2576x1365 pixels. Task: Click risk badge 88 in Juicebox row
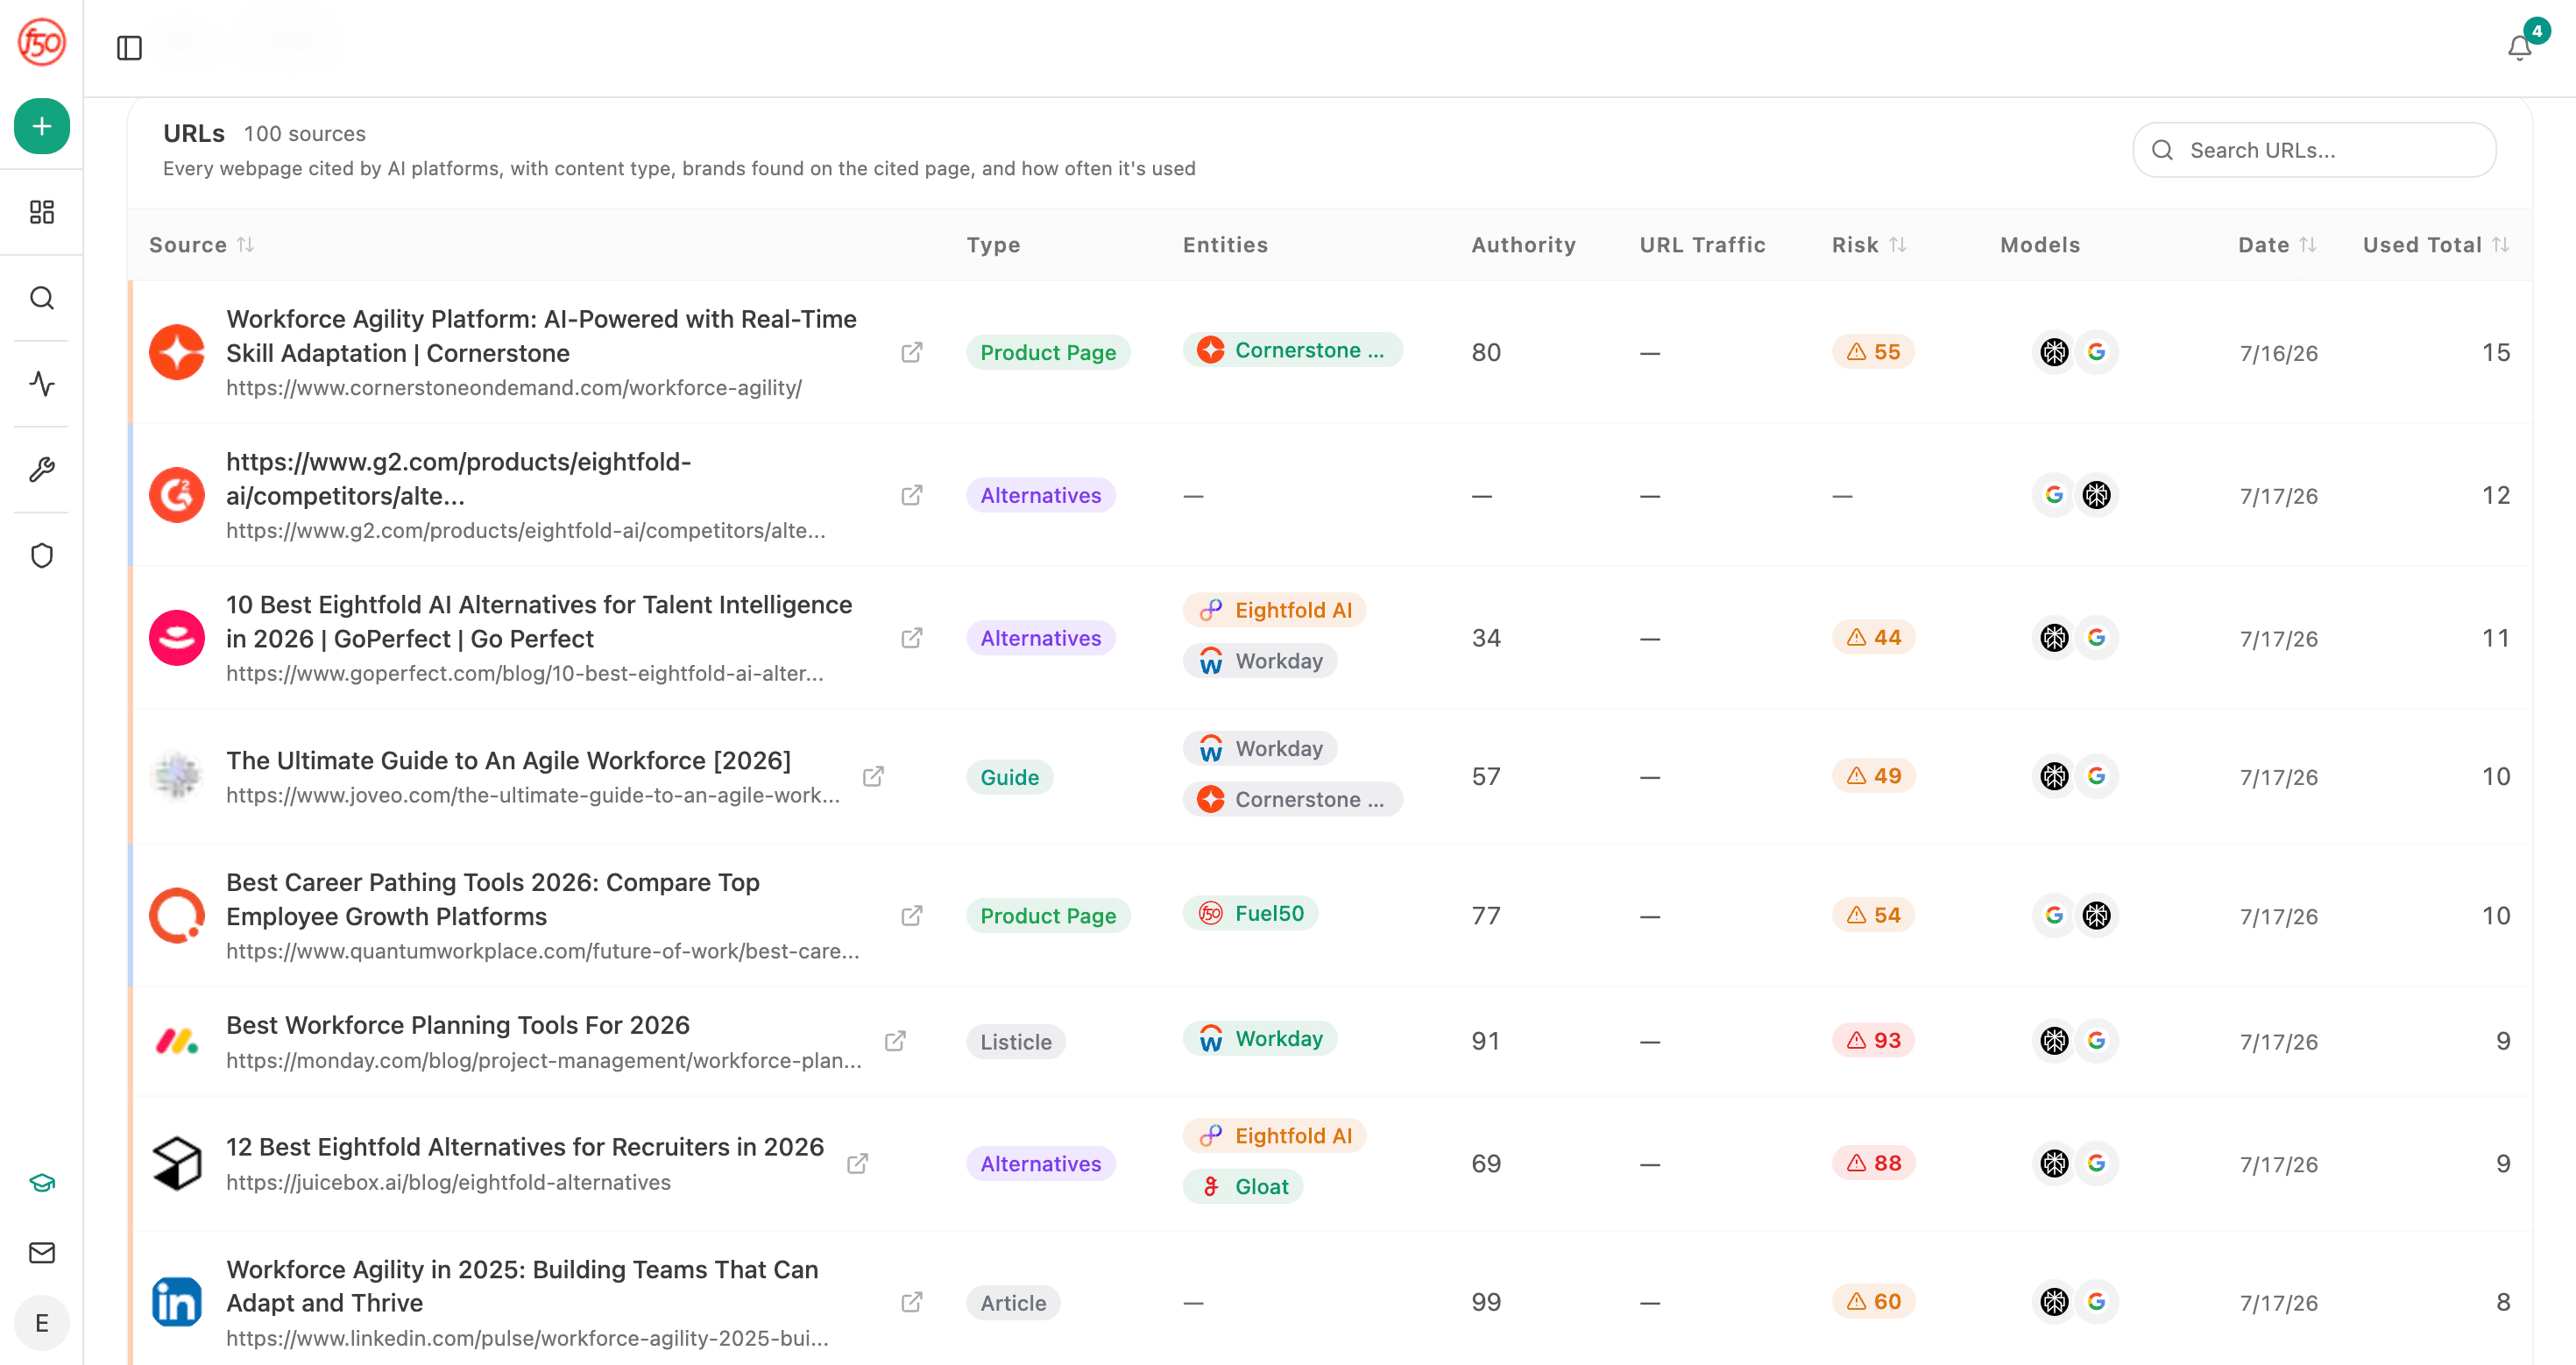pyautogui.click(x=1873, y=1164)
